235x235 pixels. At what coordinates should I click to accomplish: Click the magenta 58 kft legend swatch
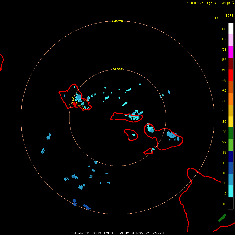tap(231, 52)
